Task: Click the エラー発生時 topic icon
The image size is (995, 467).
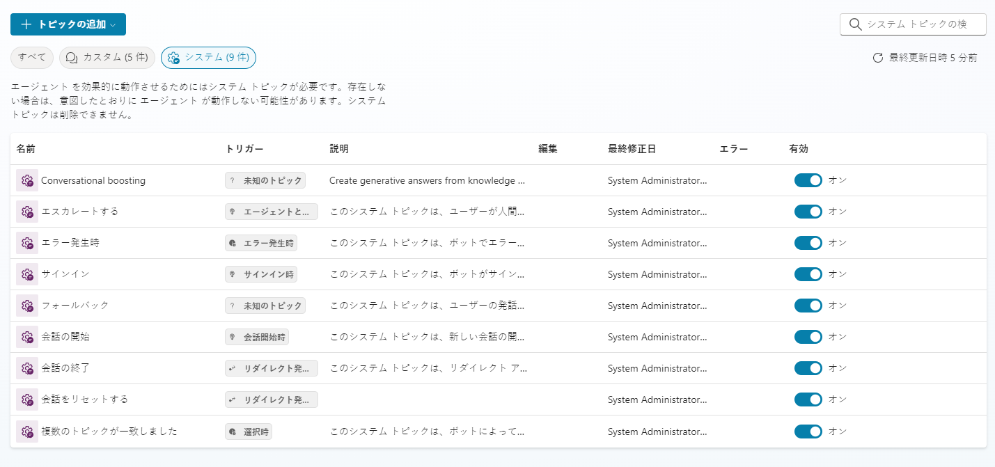Action: click(27, 243)
